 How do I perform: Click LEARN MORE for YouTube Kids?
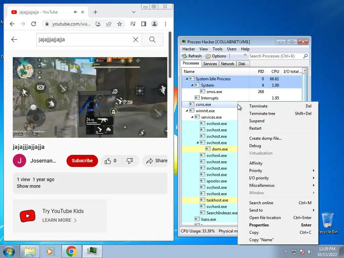click(59, 220)
